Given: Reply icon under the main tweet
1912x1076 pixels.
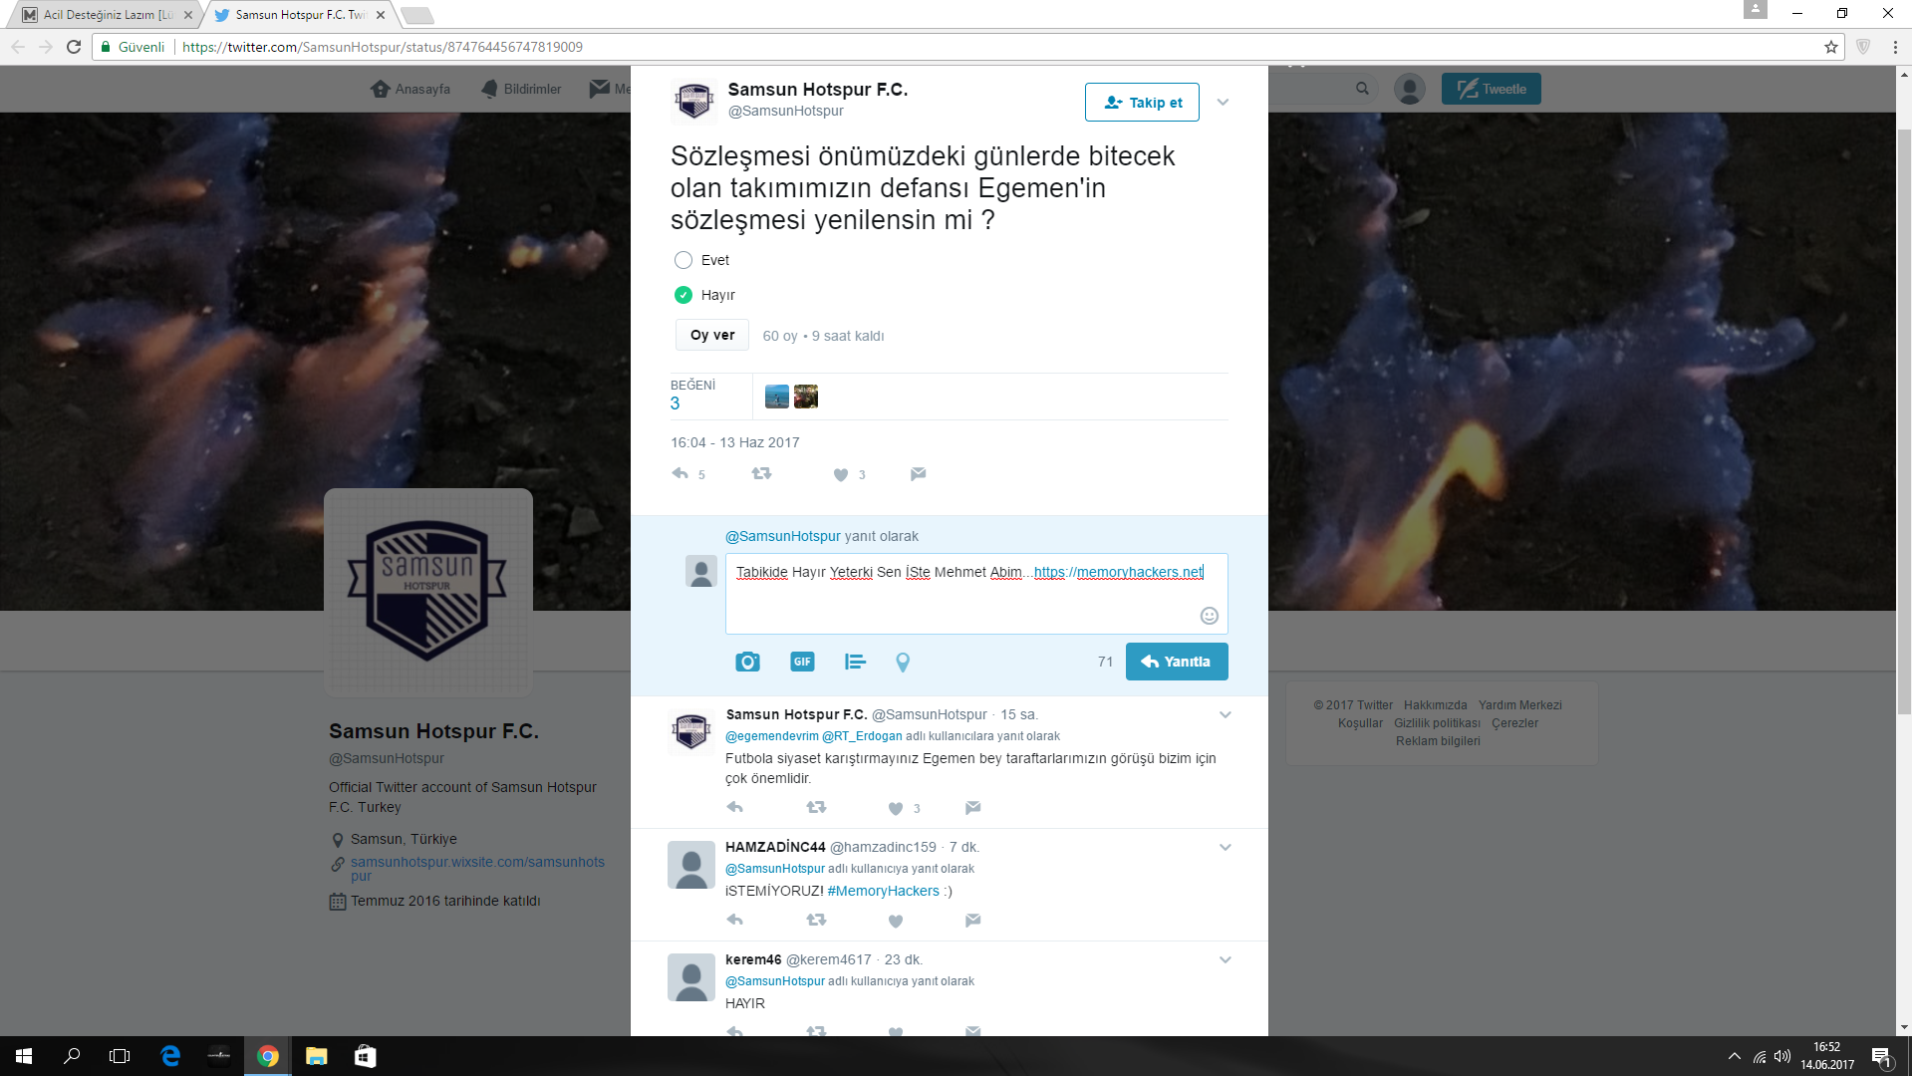Looking at the screenshot, I should pos(681,474).
